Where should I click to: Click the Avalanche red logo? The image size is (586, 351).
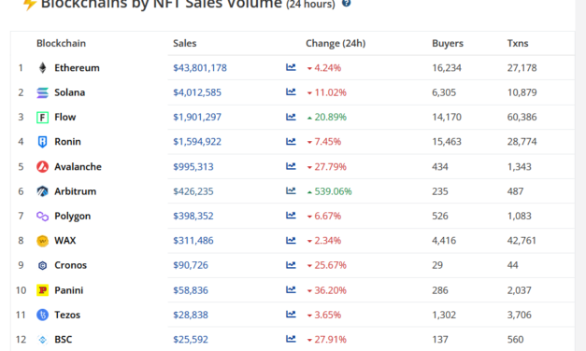point(43,166)
